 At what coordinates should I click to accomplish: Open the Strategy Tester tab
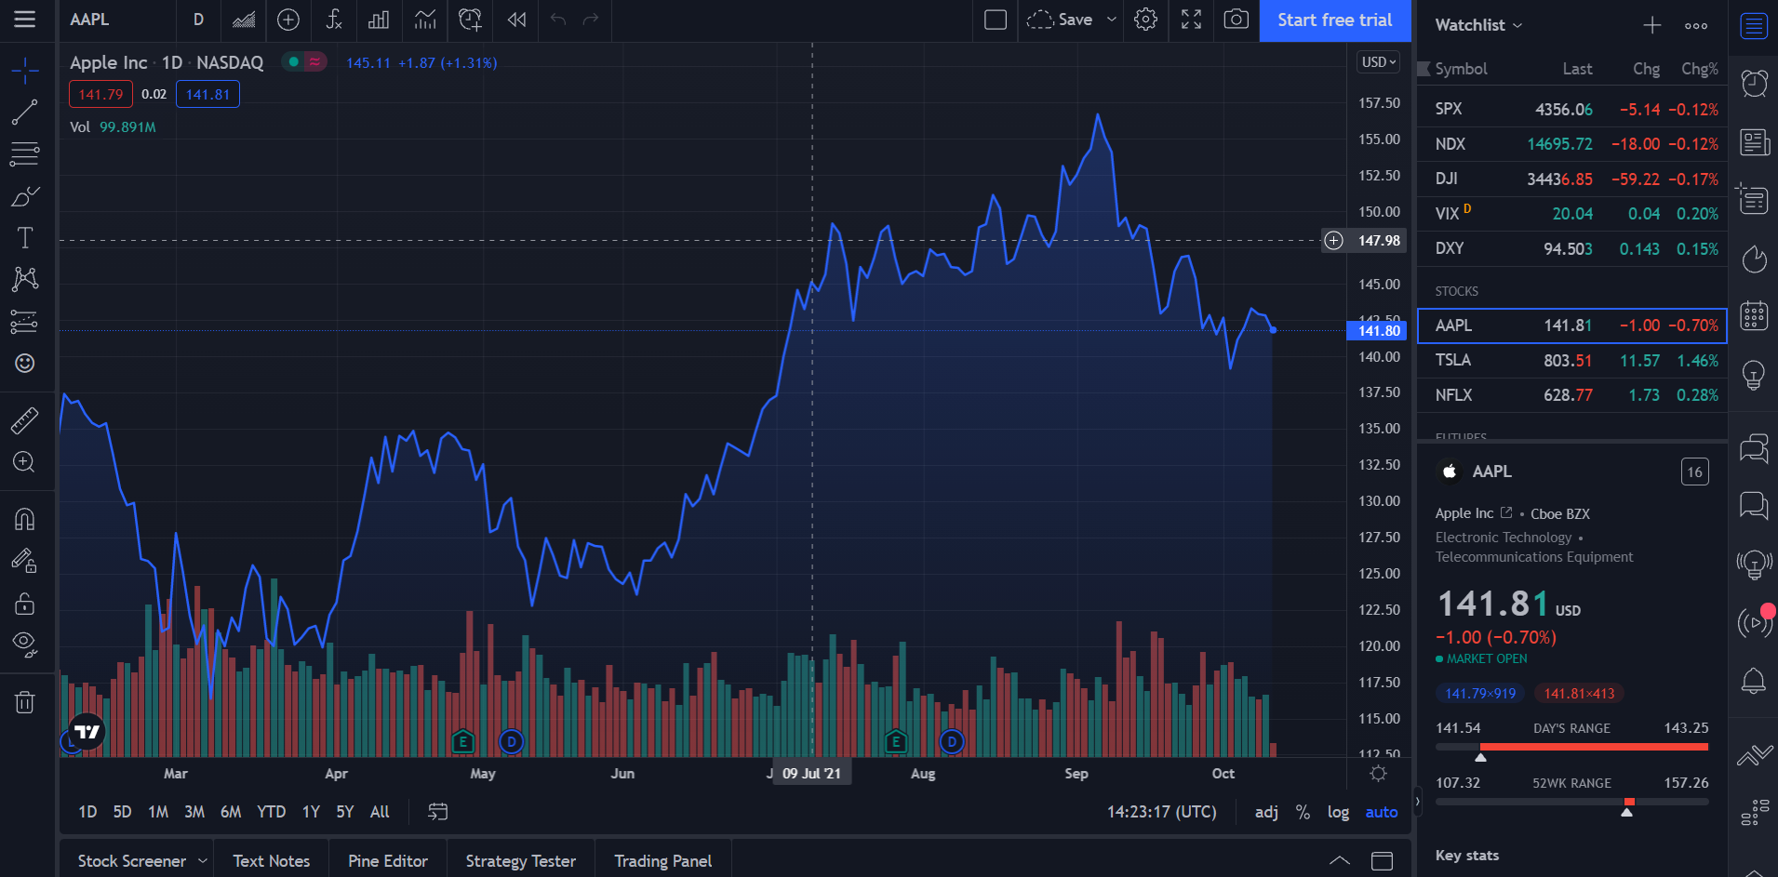point(521,861)
